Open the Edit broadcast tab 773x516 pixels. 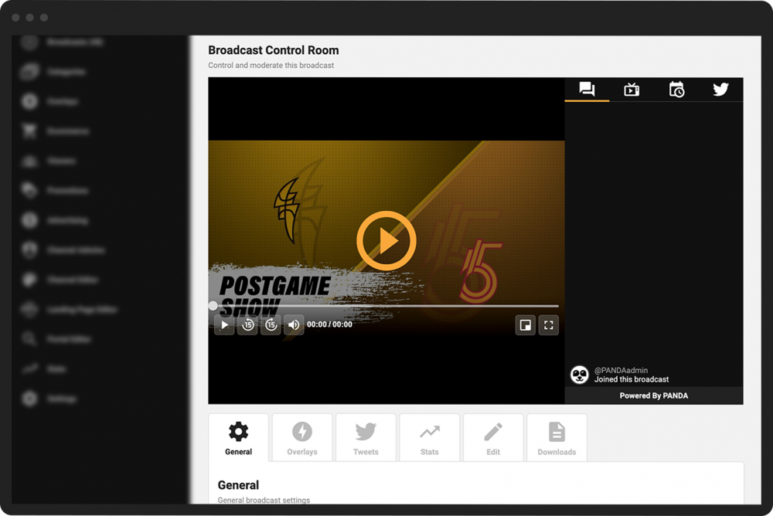coord(493,437)
